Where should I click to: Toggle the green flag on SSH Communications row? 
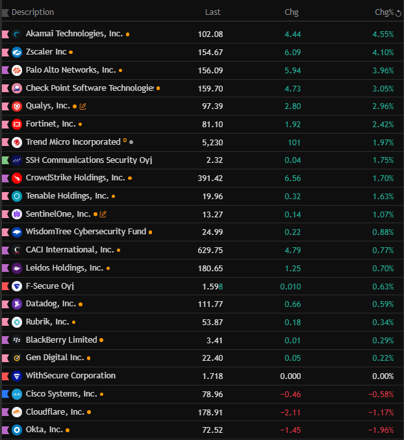tap(5, 160)
